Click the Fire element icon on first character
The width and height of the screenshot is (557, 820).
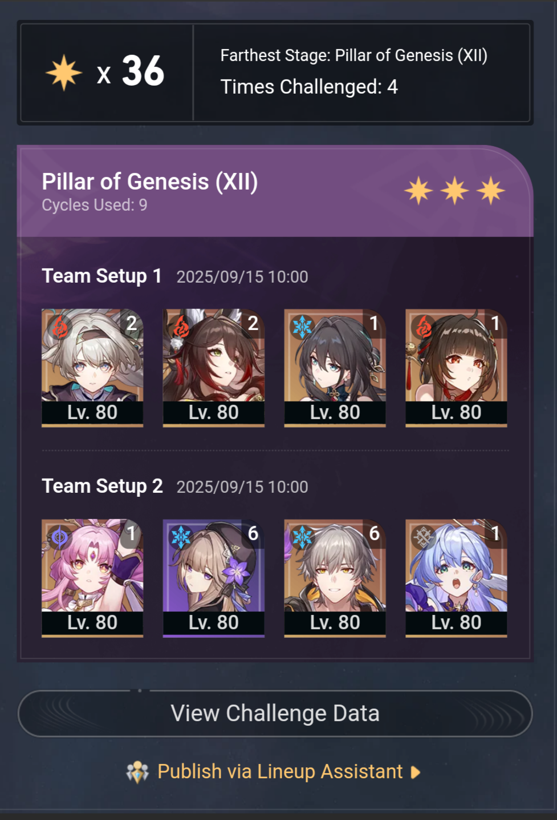pos(60,327)
